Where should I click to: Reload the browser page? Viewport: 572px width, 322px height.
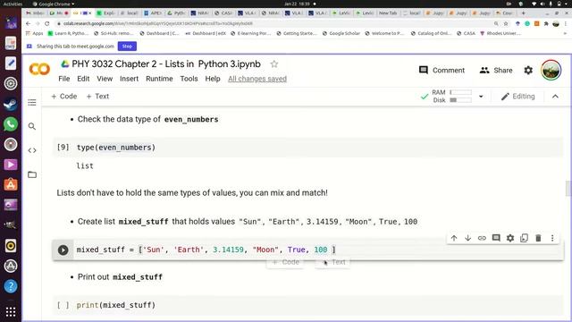(47, 23)
